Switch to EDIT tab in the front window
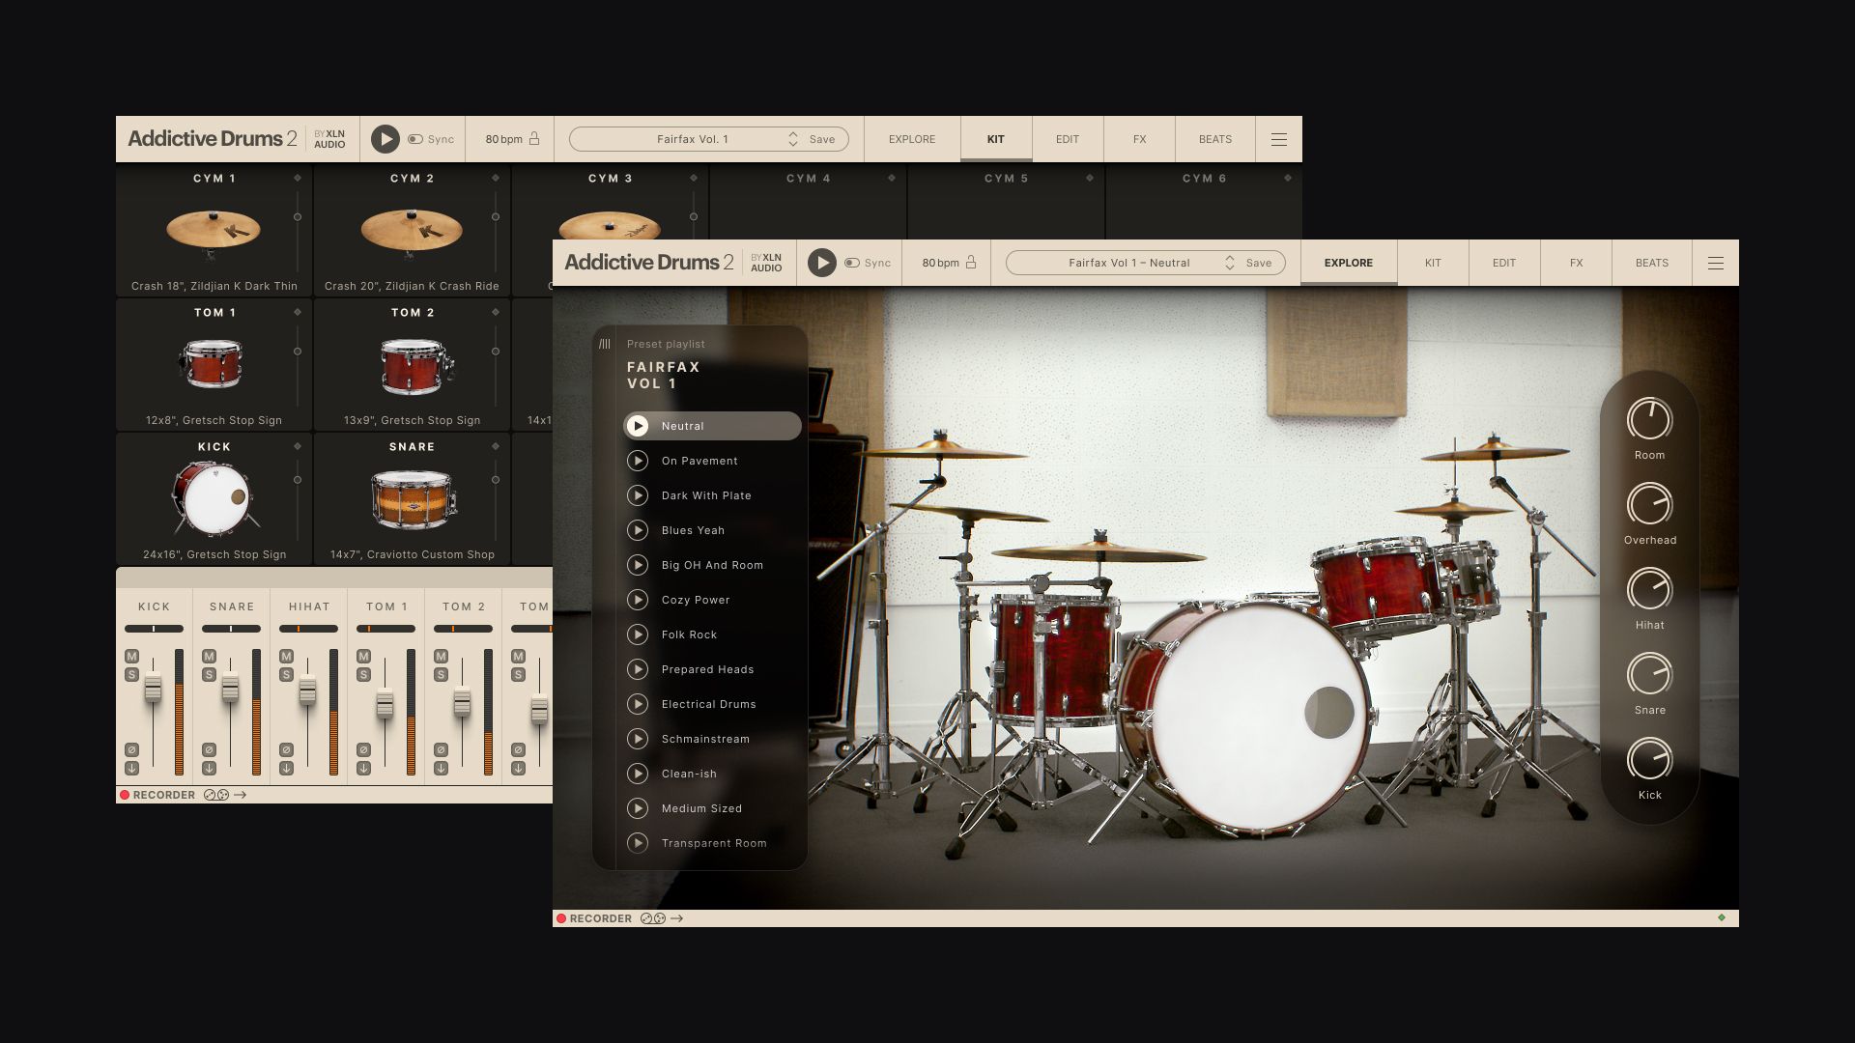Image resolution: width=1855 pixels, height=1043 pixels. pyautogui.click(x=1504, y=263)
